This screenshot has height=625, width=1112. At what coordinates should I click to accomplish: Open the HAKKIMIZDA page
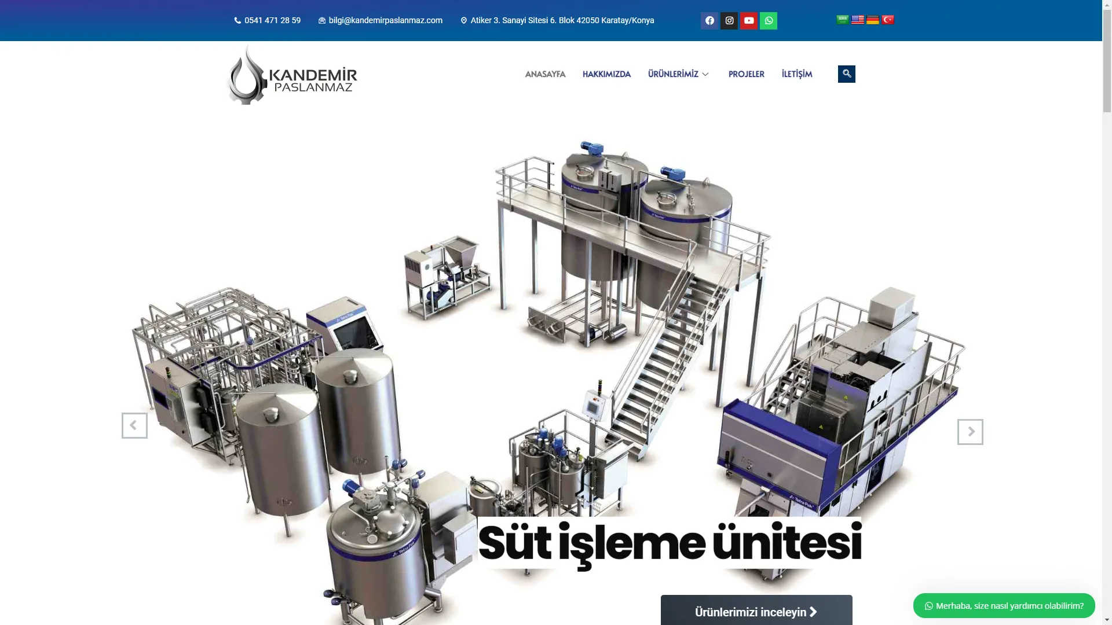pos(606,74)
